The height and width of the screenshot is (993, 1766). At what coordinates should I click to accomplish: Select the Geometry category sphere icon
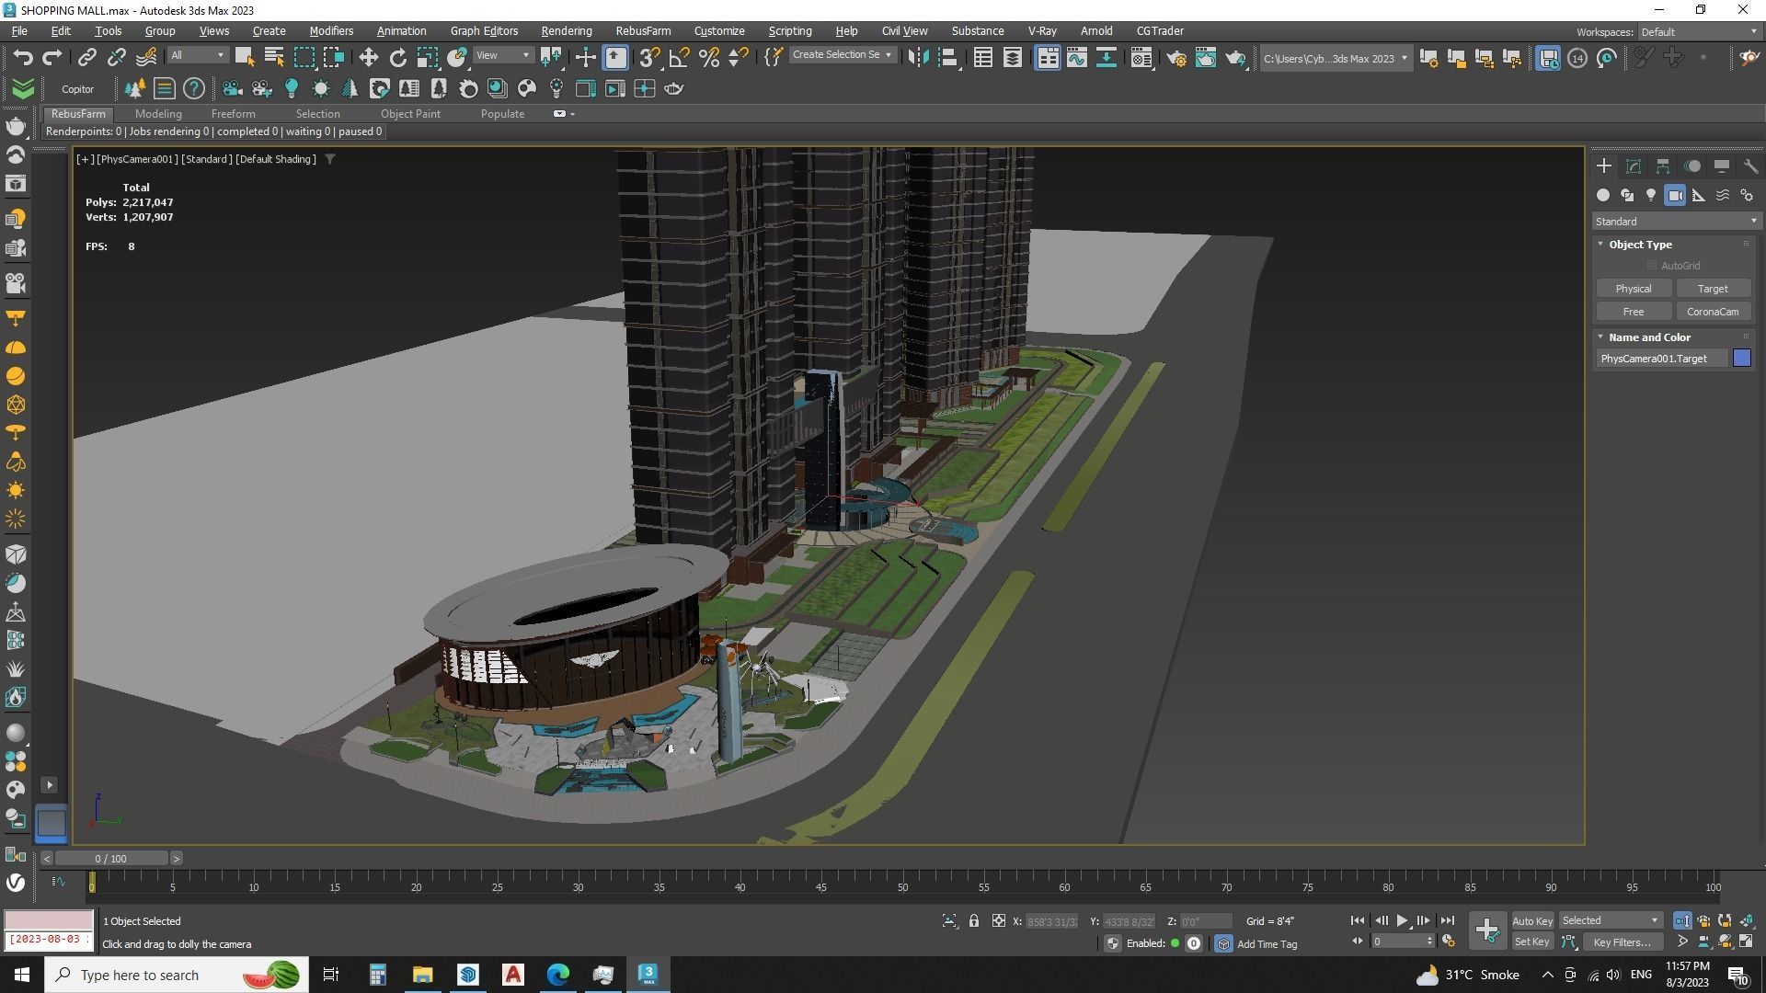pyautogui.click(x=1603, y=195)
